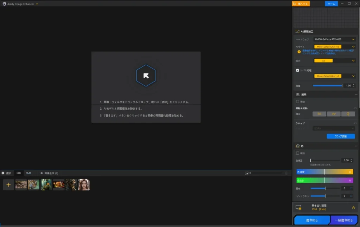Click the trash delete icon in filmstrip bar

[286, 173]
